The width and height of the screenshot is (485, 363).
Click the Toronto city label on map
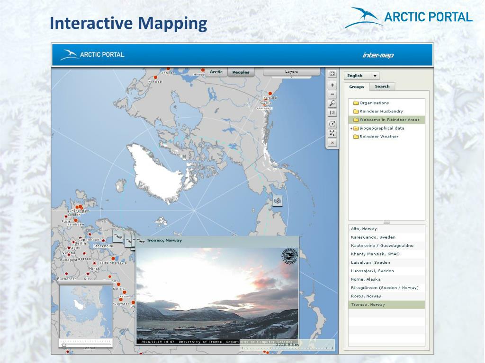(168, 73)
